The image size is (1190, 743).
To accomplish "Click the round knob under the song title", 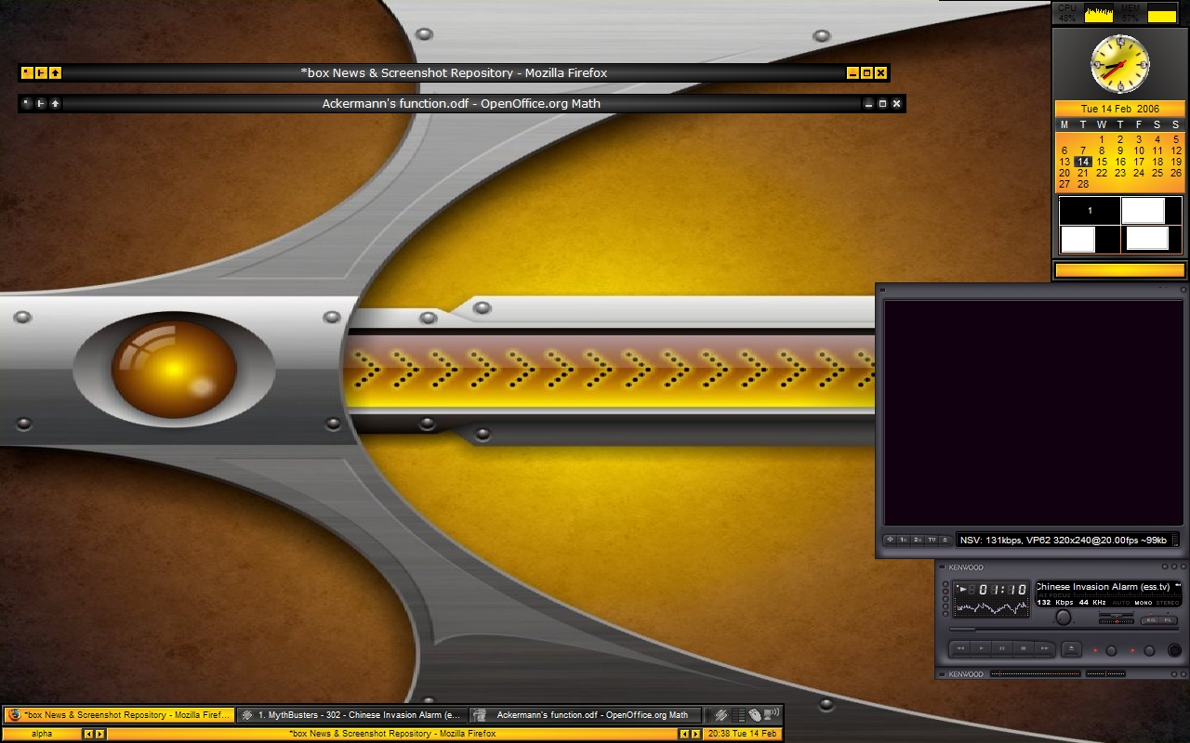I will tap(1064, 618).
